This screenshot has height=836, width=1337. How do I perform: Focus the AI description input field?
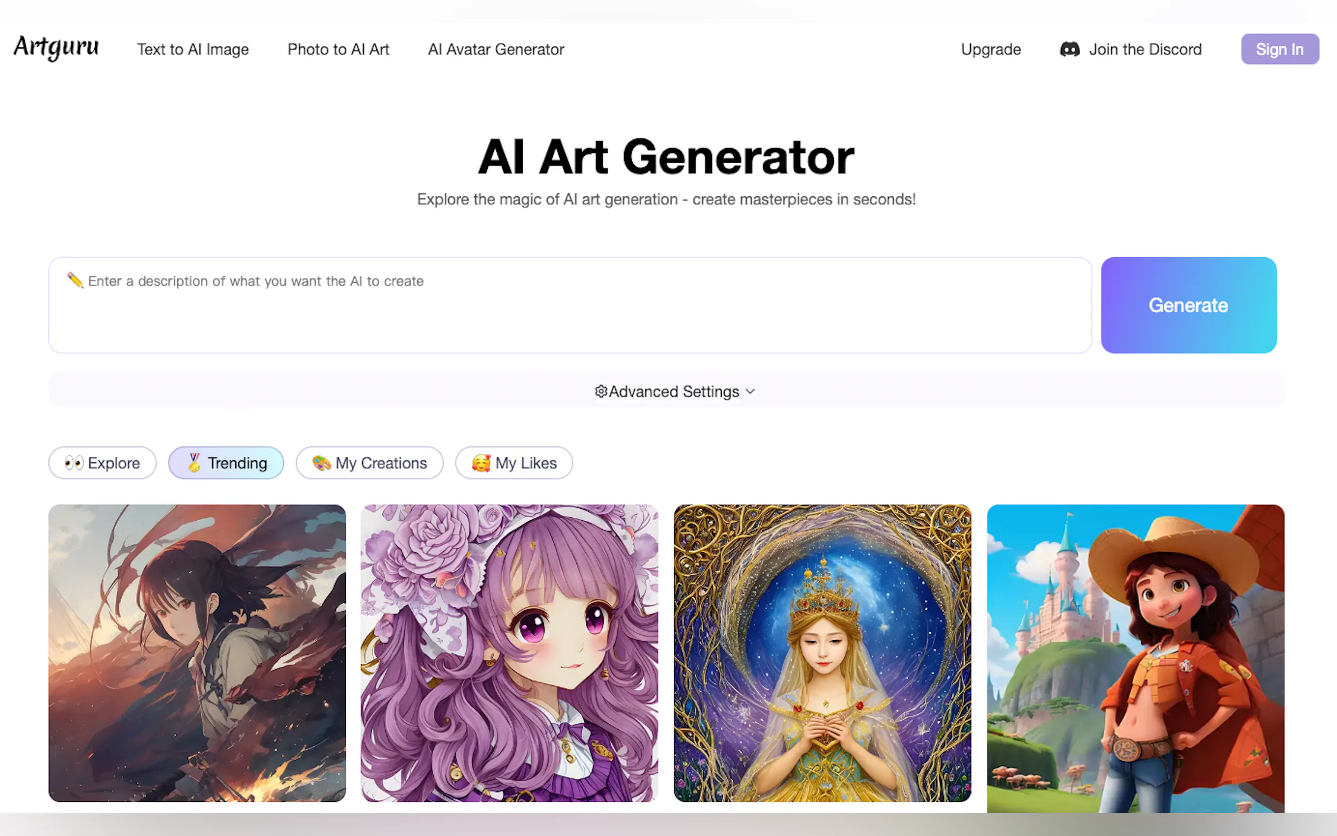(x=571, y=305)
